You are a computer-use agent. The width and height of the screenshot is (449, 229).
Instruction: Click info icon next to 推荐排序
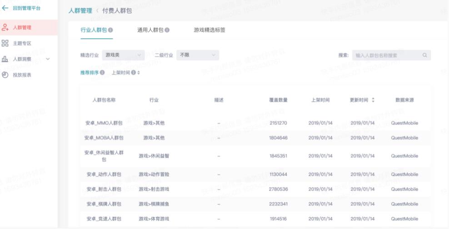(x=102, y=72)
